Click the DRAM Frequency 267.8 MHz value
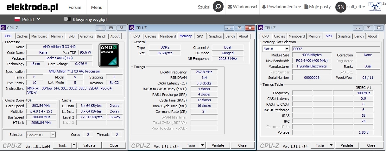 pos(204,72)
